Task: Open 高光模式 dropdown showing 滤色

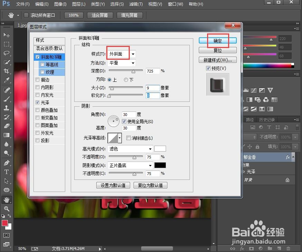Action: [130, 149]
